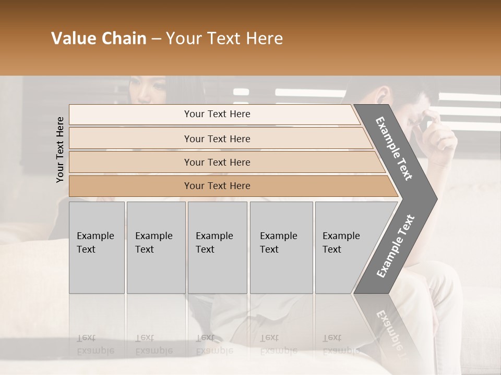Select "Your Text Here" in the slide title
Image resolution: width=501 pixels, height=375 pixels.
[x=224, y=39]
